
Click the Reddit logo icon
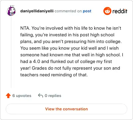(107, 11)
